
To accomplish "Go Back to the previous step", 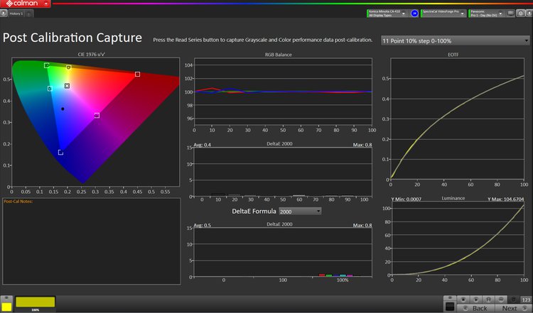I will pyautogui.click(x=480, y=308).
